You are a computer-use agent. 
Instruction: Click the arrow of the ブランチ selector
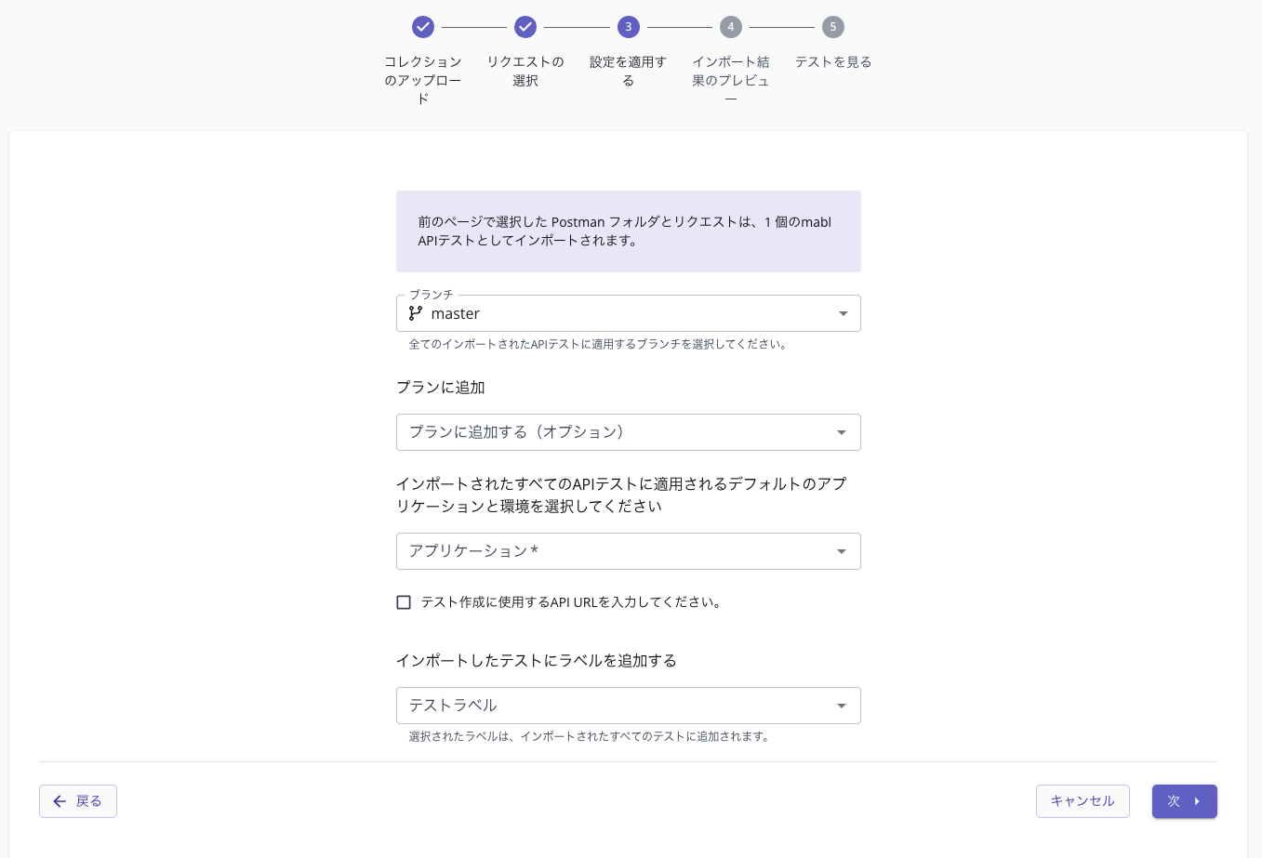pos(844,313)
